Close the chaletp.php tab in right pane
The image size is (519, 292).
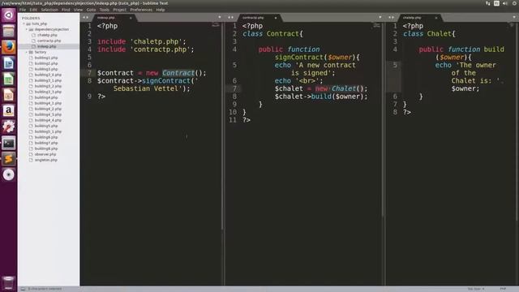pos(436,18)
